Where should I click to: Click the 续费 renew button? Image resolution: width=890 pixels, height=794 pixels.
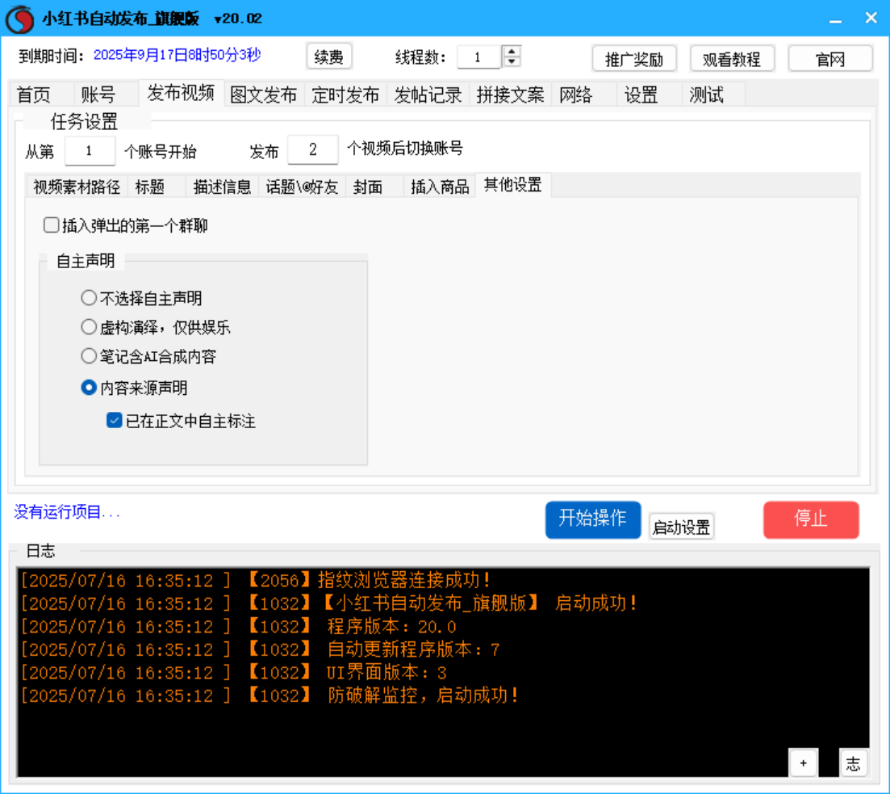pos(329,57)
